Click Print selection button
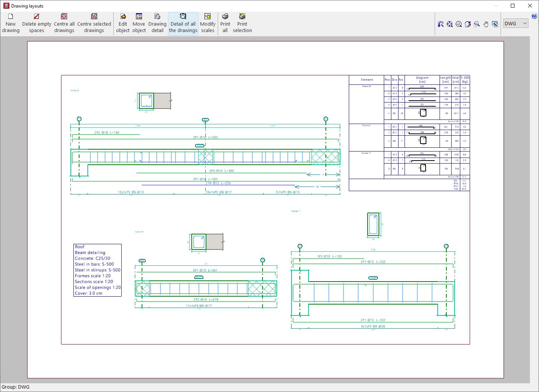This screenshot has height=392, width=539. tap(242, 23)
